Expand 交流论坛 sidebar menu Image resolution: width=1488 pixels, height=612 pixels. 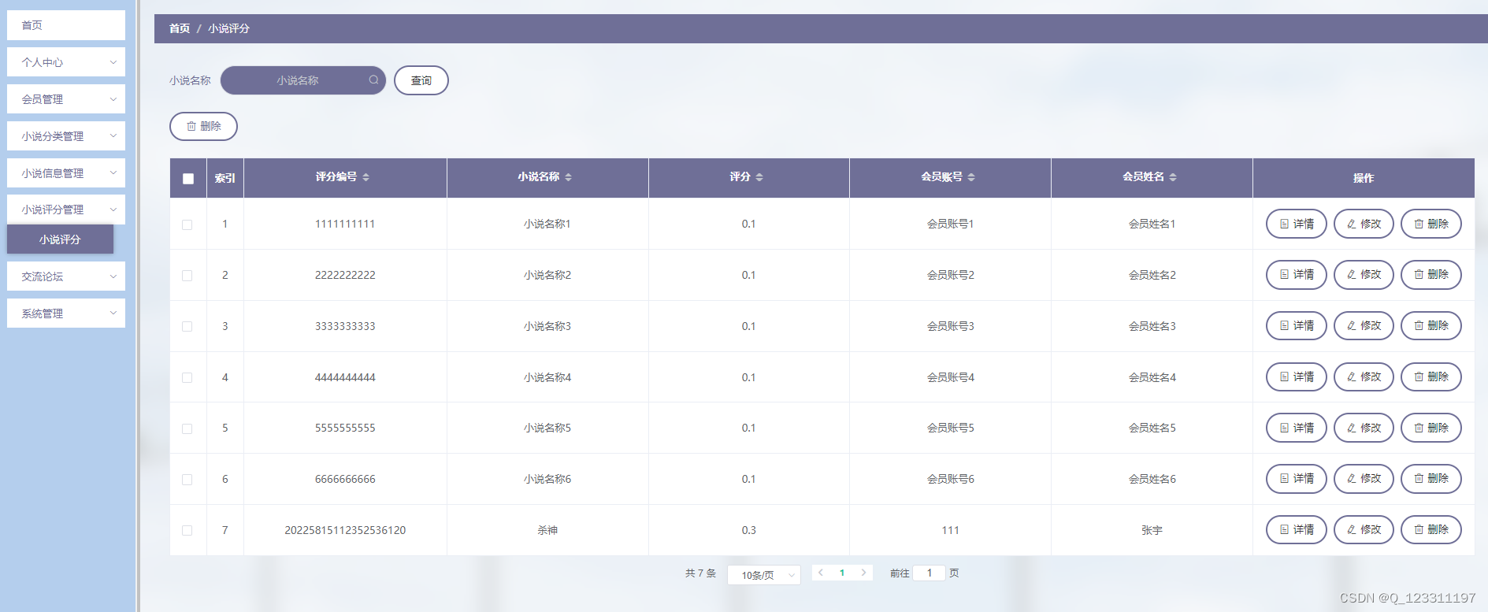(x=66, y=276)
